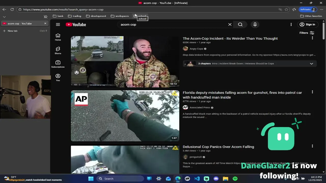Open Shorts in the sidebar
The image size is (326, 183).
pyautogui.click(x=58, y=51)
